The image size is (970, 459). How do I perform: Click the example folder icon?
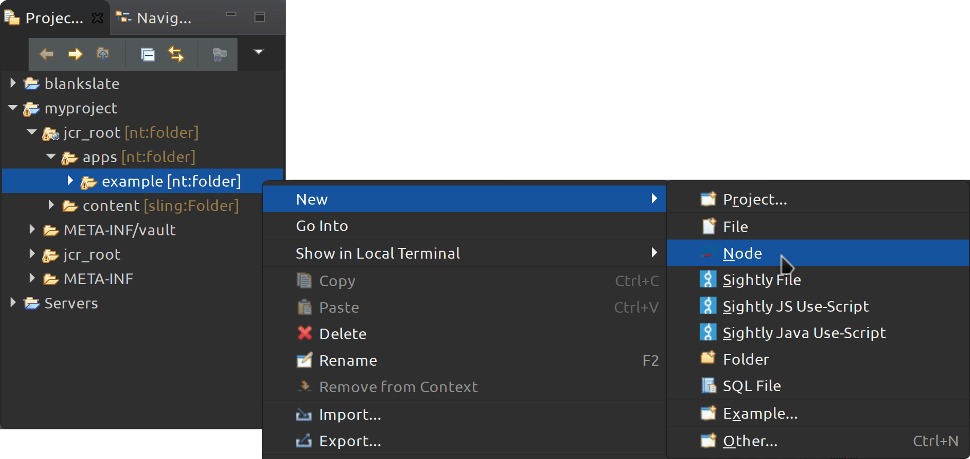[89, 182]
